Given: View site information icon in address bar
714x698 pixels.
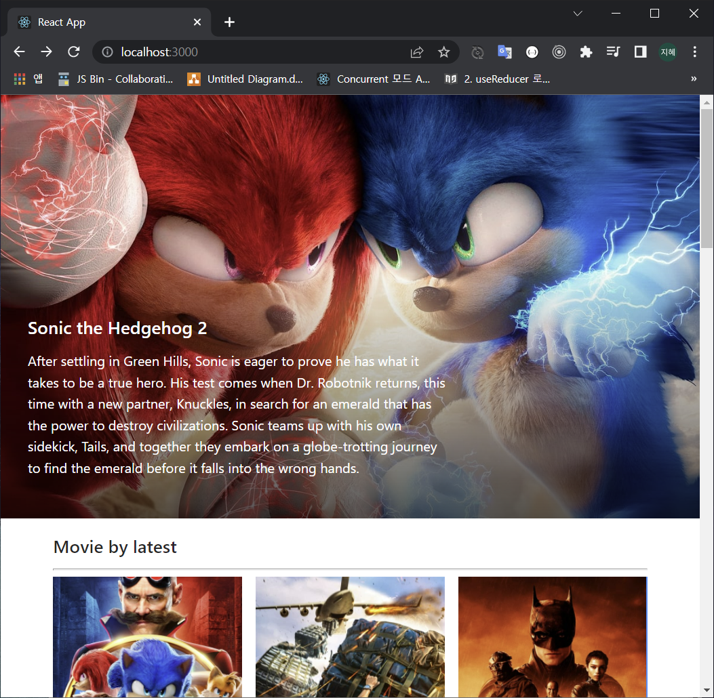Looking at the screenshot, I should [107, 52].
